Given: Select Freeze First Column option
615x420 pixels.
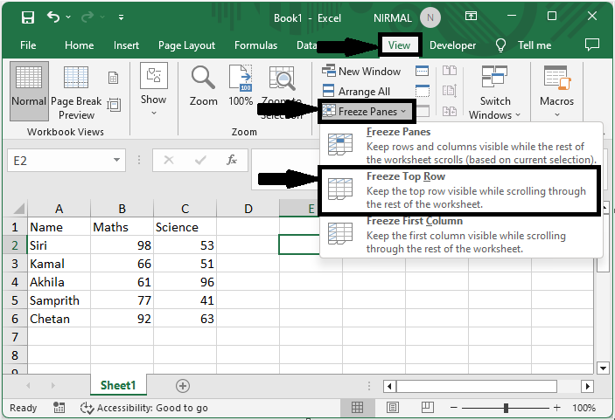Looking at the screenshot, I should (460, 235).
